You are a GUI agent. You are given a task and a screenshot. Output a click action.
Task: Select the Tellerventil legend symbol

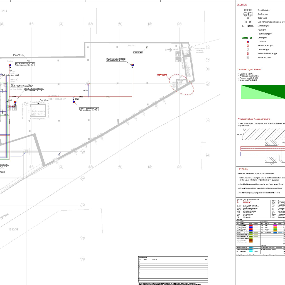pos(247,18)
